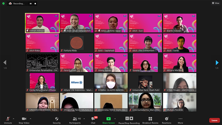The image size is (222, 125).
Task: Open Security settings shield
Action: [57, 120]
